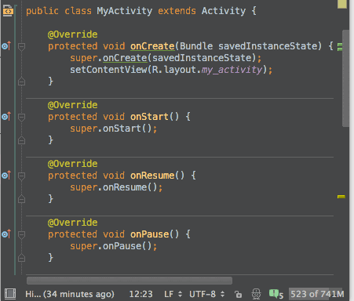The image size is (354, 301).
Task: Click the onStart method name in its declaration
Action: coord(149,117)
